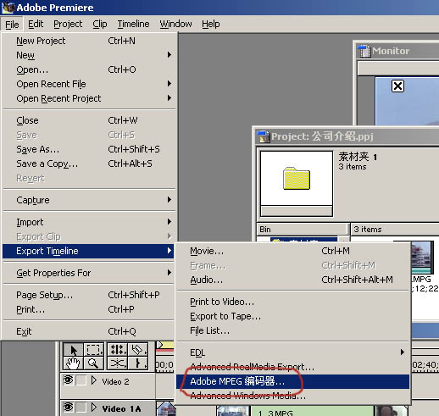Choose Exit from File menu
The height and width of the screenshot is (416, 439).
tap(89, 331)
